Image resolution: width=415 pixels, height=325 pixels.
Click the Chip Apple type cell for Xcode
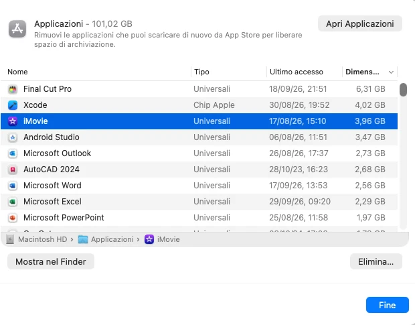214,105
